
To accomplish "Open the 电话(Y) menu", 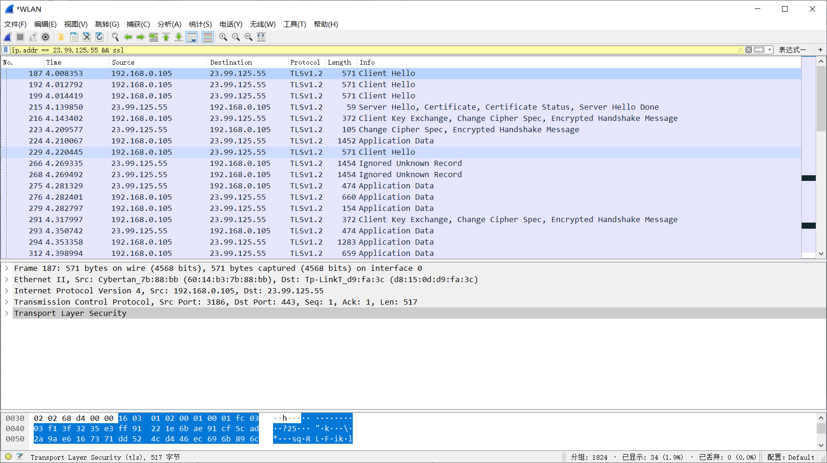I will (231, 24).
